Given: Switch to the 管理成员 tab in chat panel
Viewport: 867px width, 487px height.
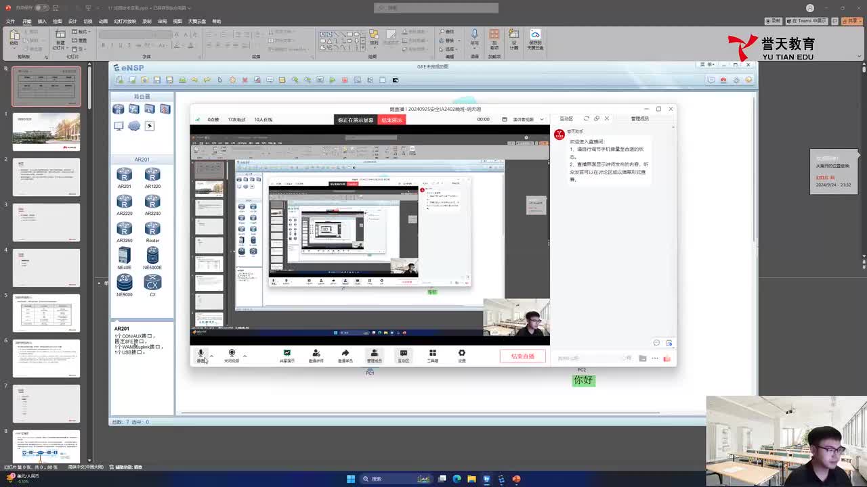Looking at the screenshot, I should coord(640,118).
